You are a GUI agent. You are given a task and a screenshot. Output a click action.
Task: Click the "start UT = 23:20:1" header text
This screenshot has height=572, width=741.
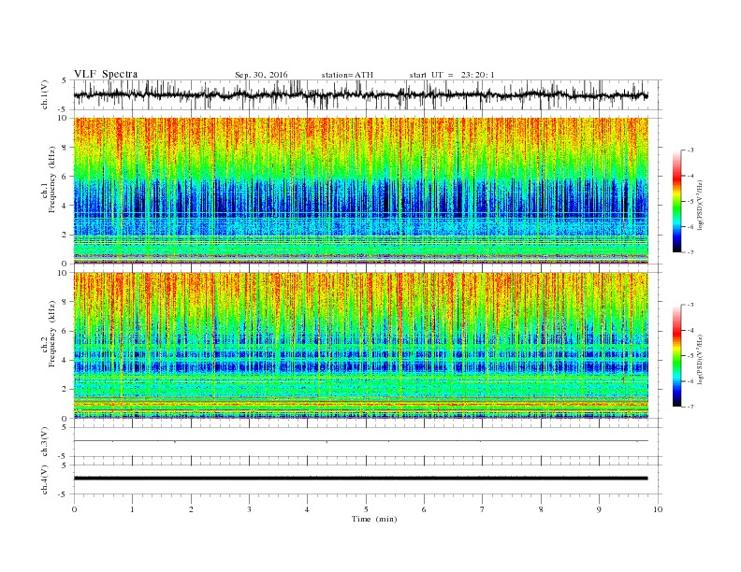click(x=452, y=75)
